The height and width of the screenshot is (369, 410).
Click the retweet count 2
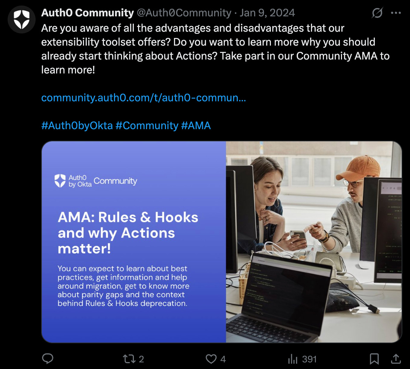[141, 359]
